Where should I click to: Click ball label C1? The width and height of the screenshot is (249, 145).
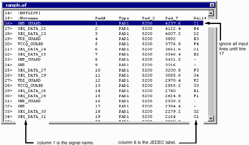pyautogui.click(x=196, y=23)
